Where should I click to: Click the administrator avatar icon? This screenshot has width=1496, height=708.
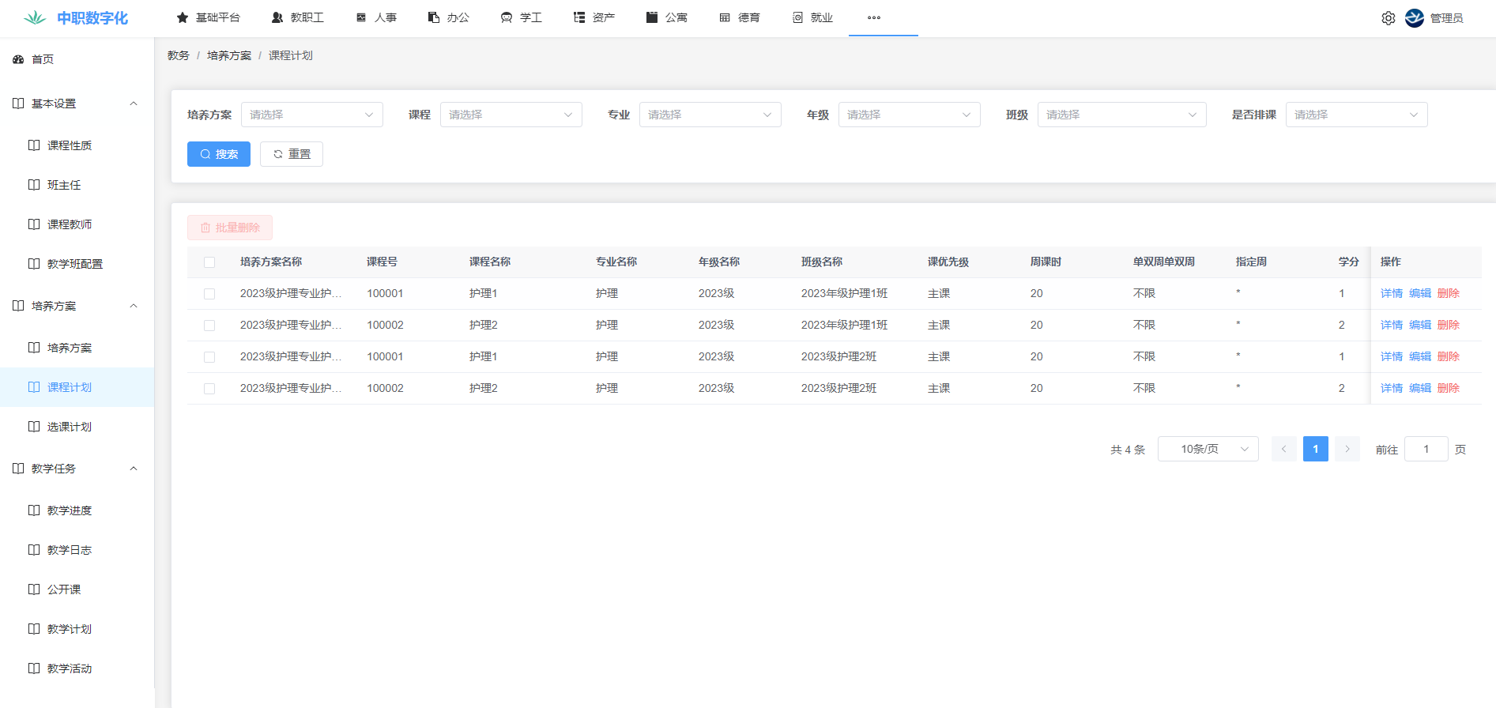(x=1414, y=18)
